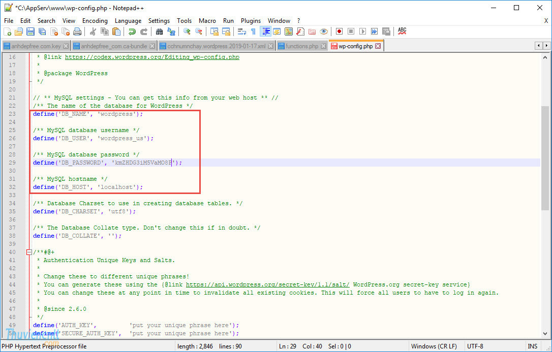Toggle Show All Characters pilcrow icon
Screen dimensions: 552x352
coord(254,31)
